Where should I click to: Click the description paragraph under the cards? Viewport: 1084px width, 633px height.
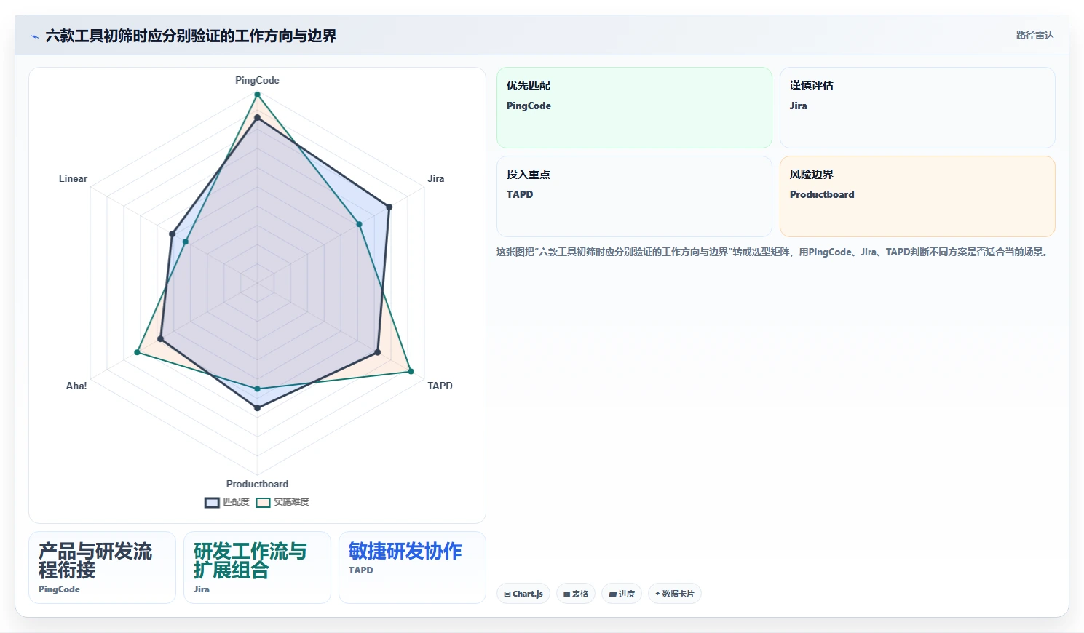tap(773, 252)
